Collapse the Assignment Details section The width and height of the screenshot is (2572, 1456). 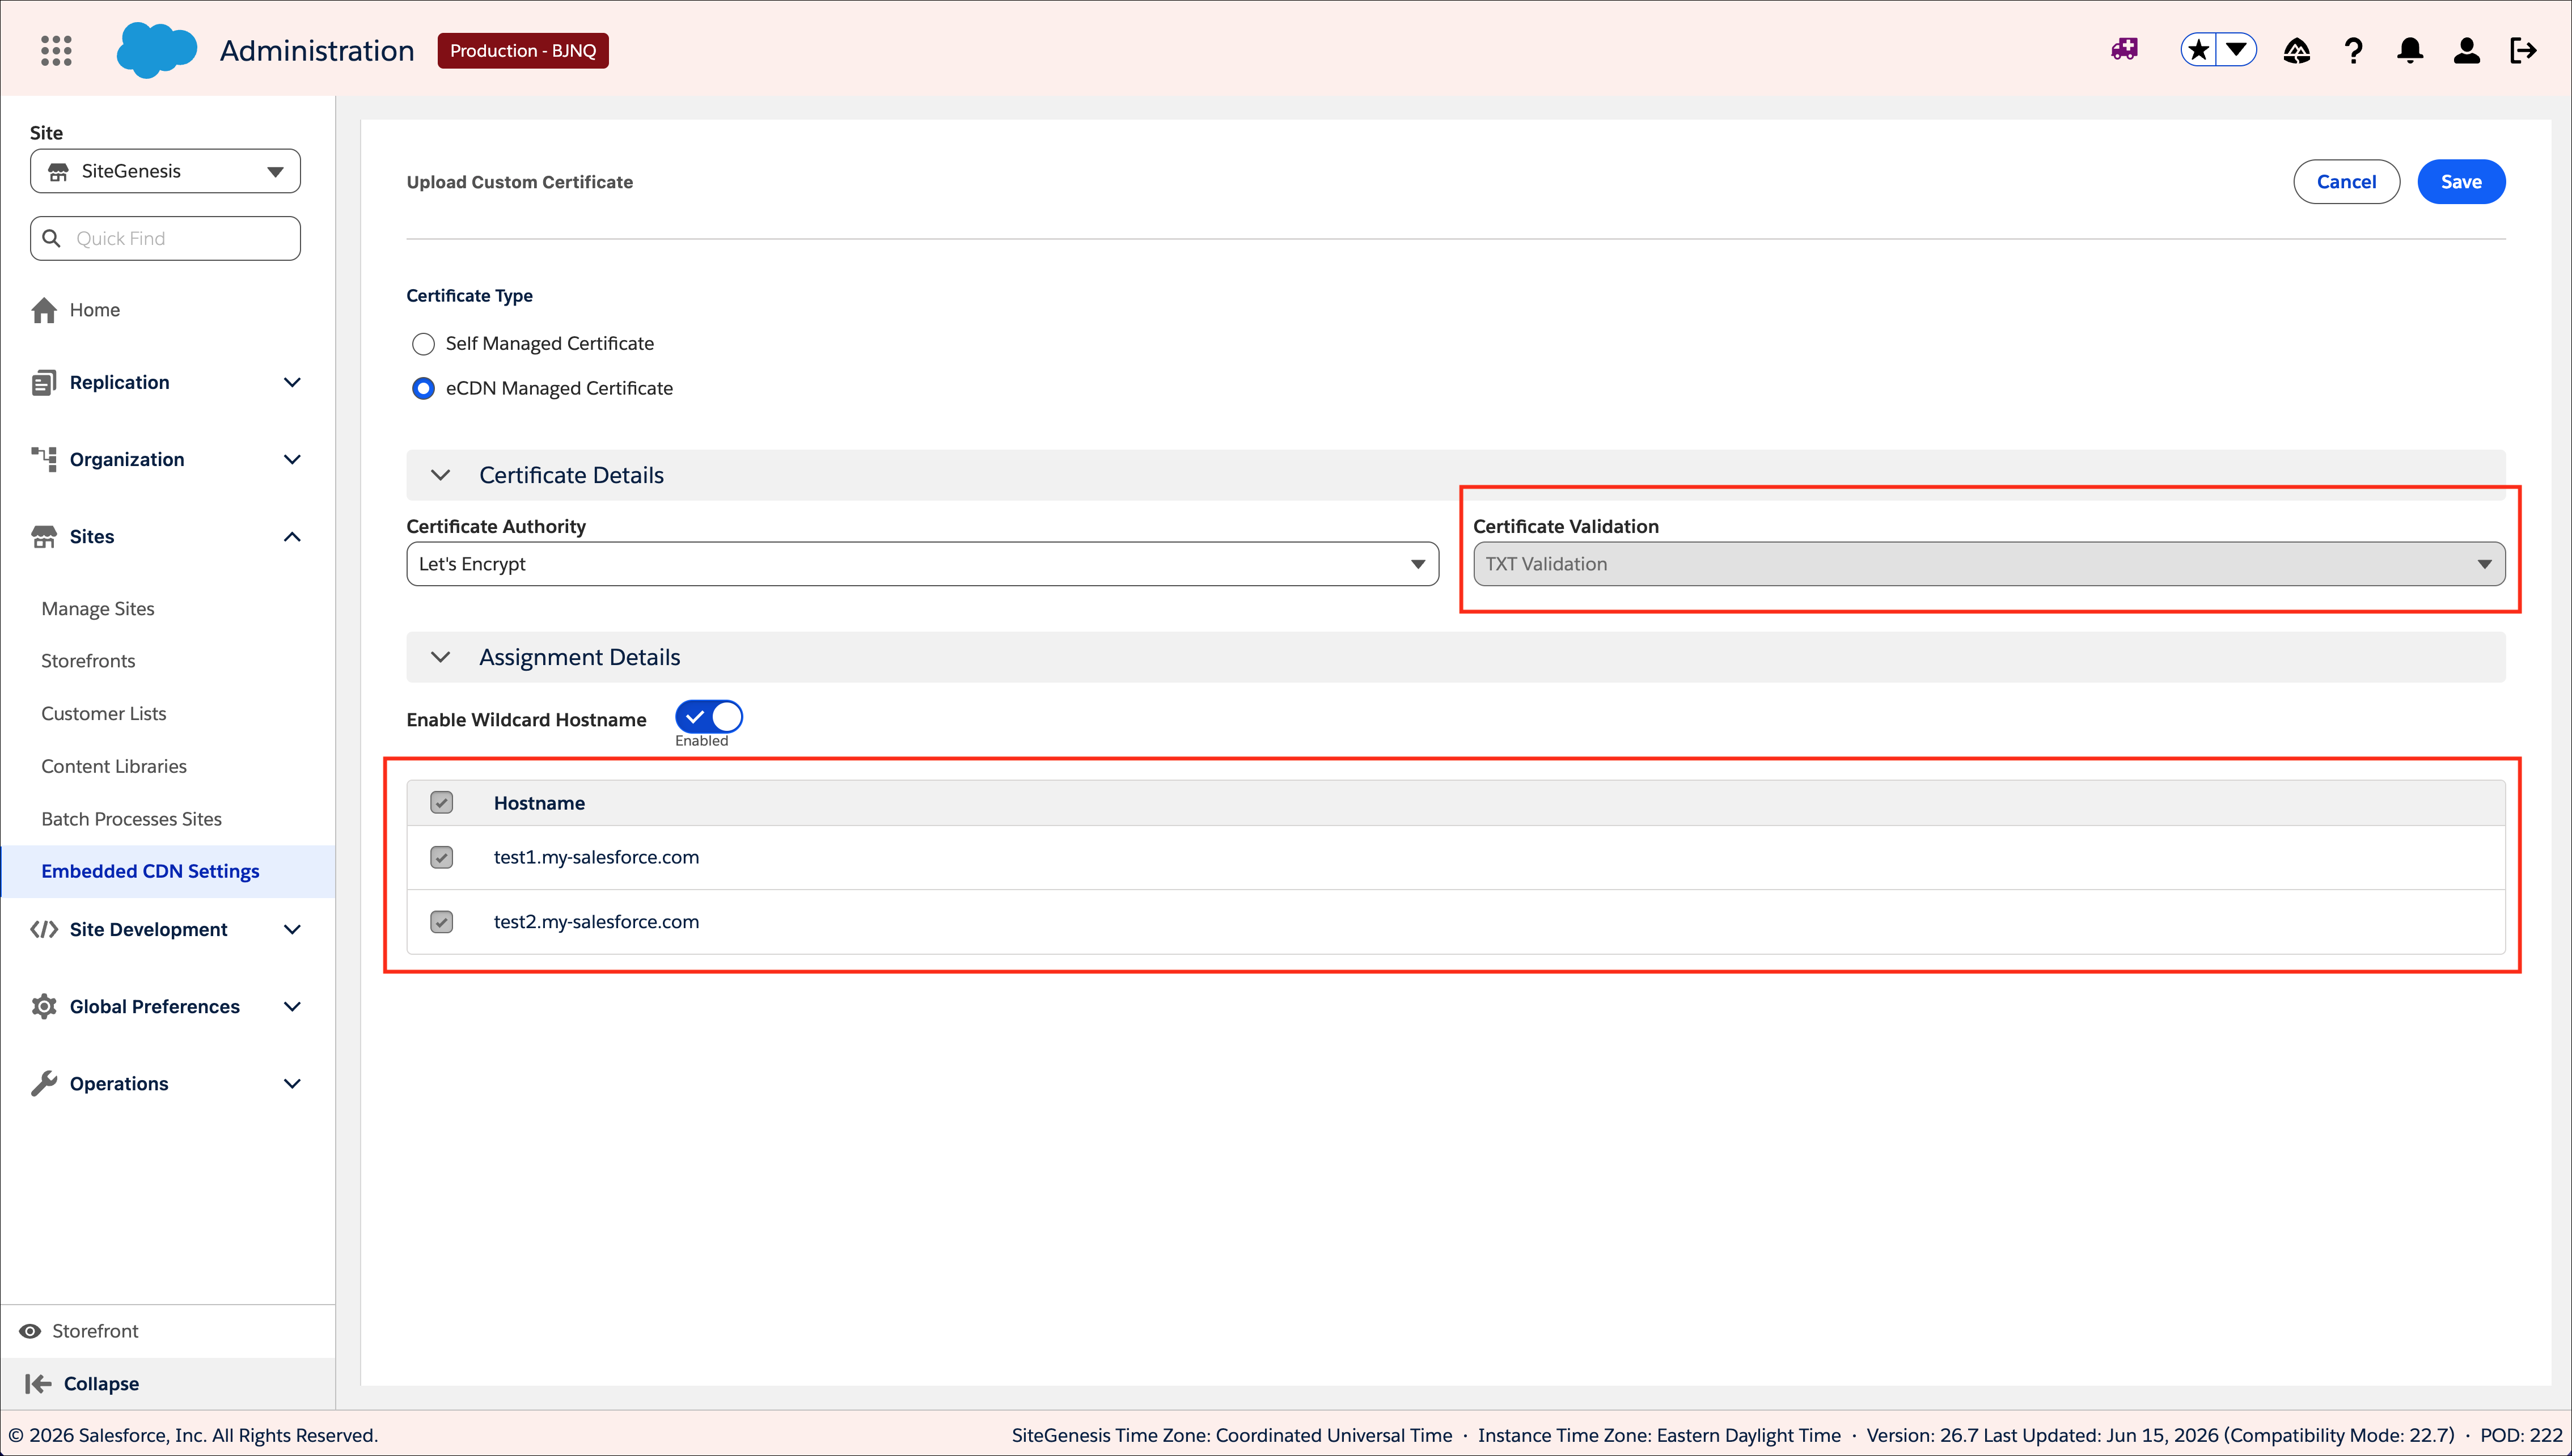440,657
